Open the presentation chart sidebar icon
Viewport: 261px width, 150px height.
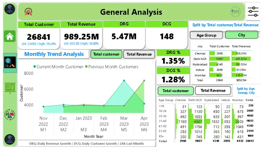(10, 88)
